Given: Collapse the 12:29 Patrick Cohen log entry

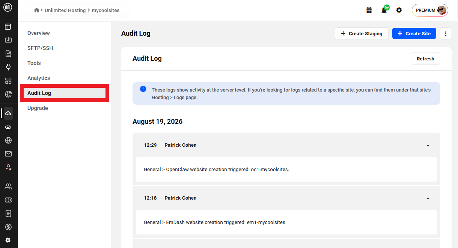Looking at the screenshot, I should [x=428, y=146].
